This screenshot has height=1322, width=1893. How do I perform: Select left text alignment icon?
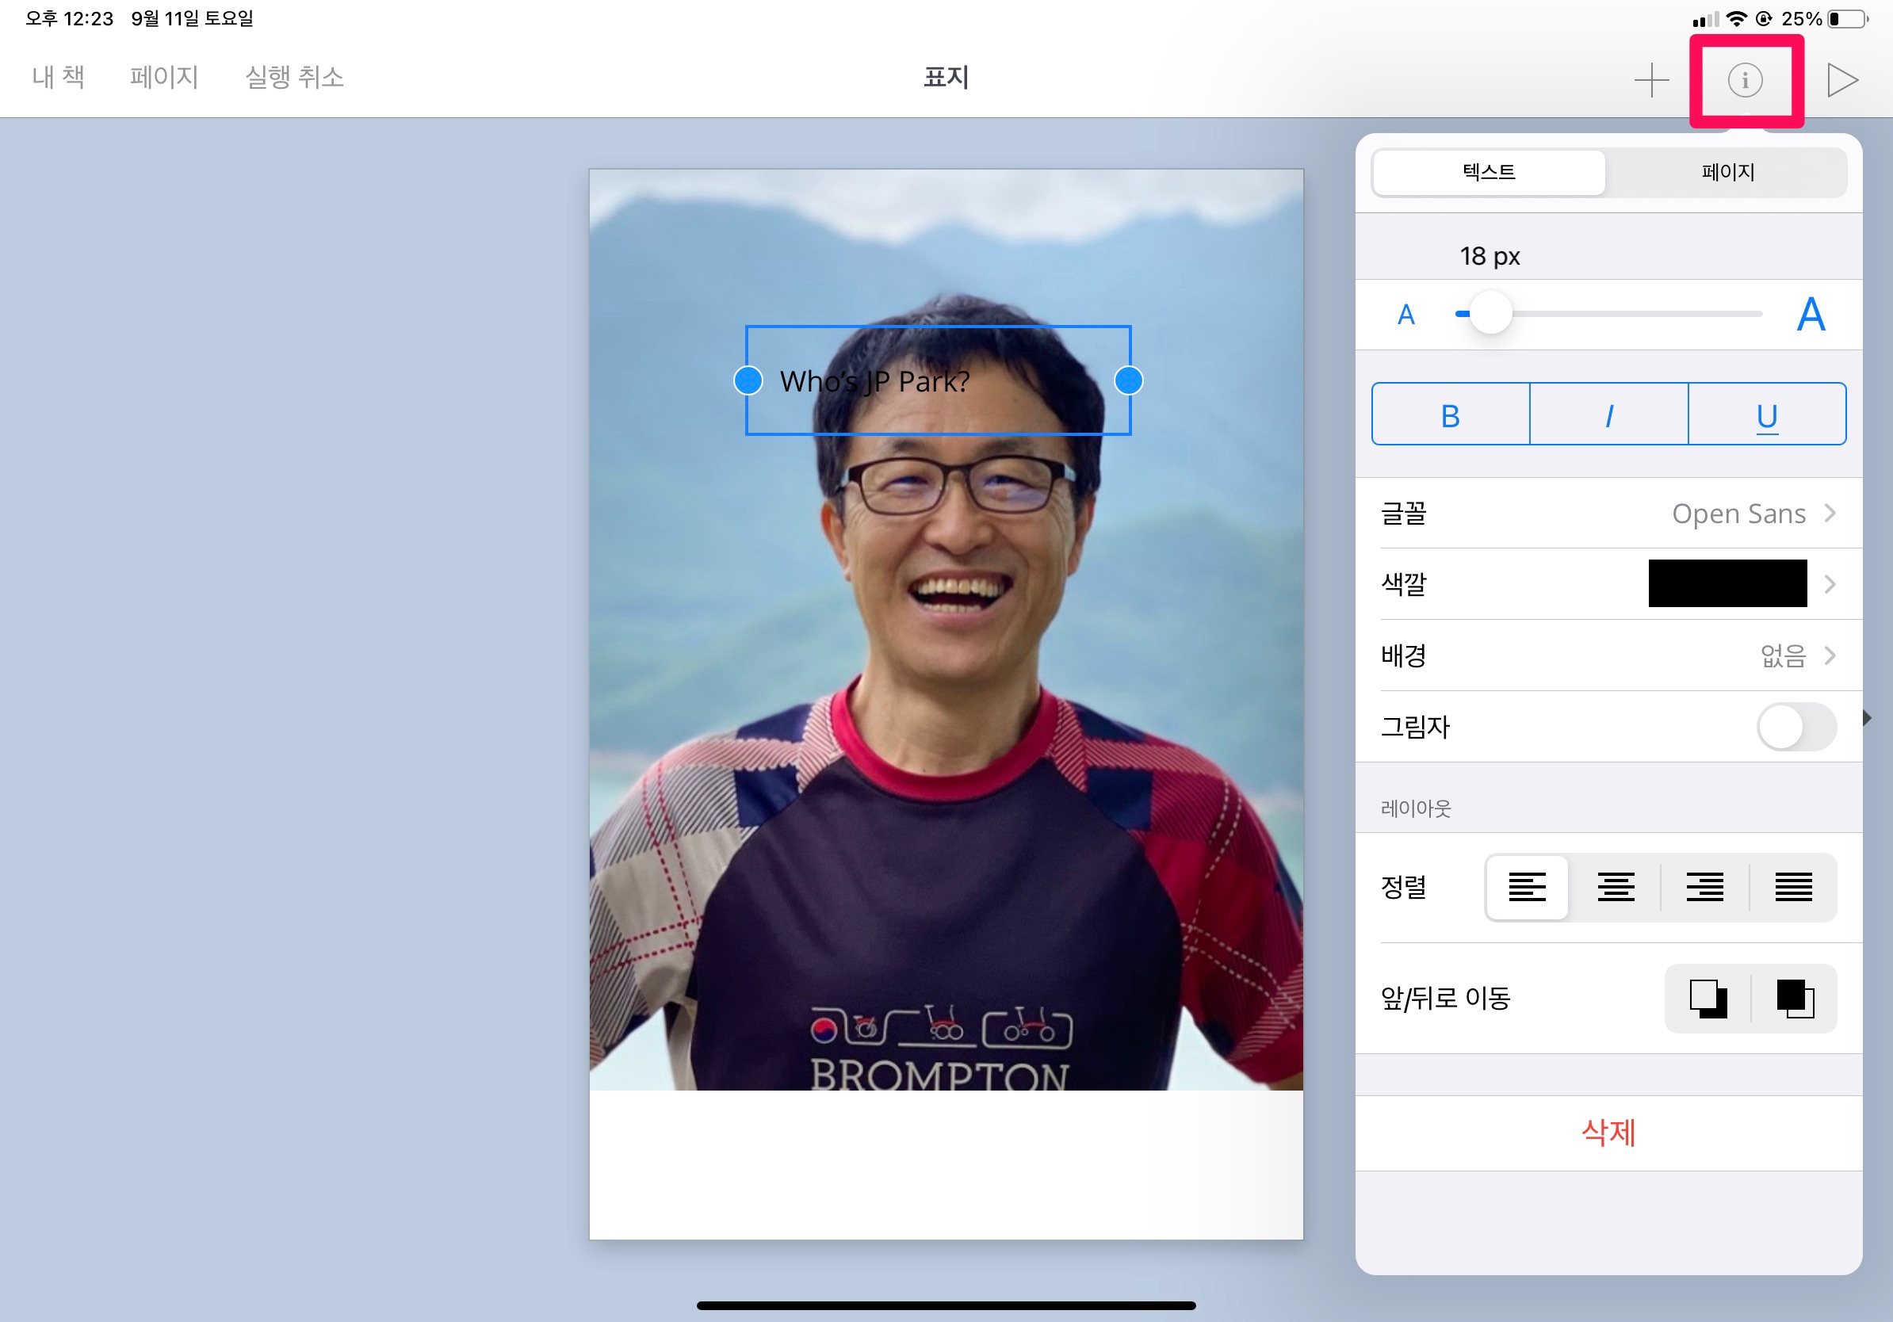click(x=1526, y=887)
